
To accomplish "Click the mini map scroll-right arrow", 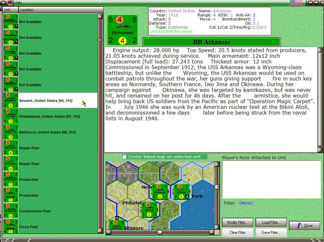I will point(211,233).
